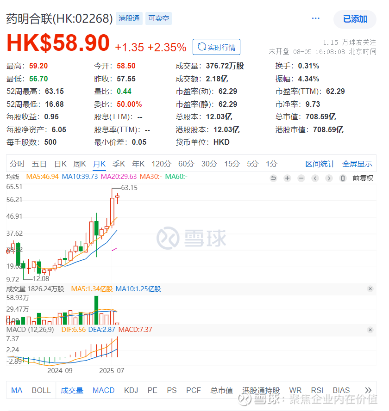Select the 5分 interval tab
Image resolution: width=389 pixels, height=411 pixels.
[252, 164]
